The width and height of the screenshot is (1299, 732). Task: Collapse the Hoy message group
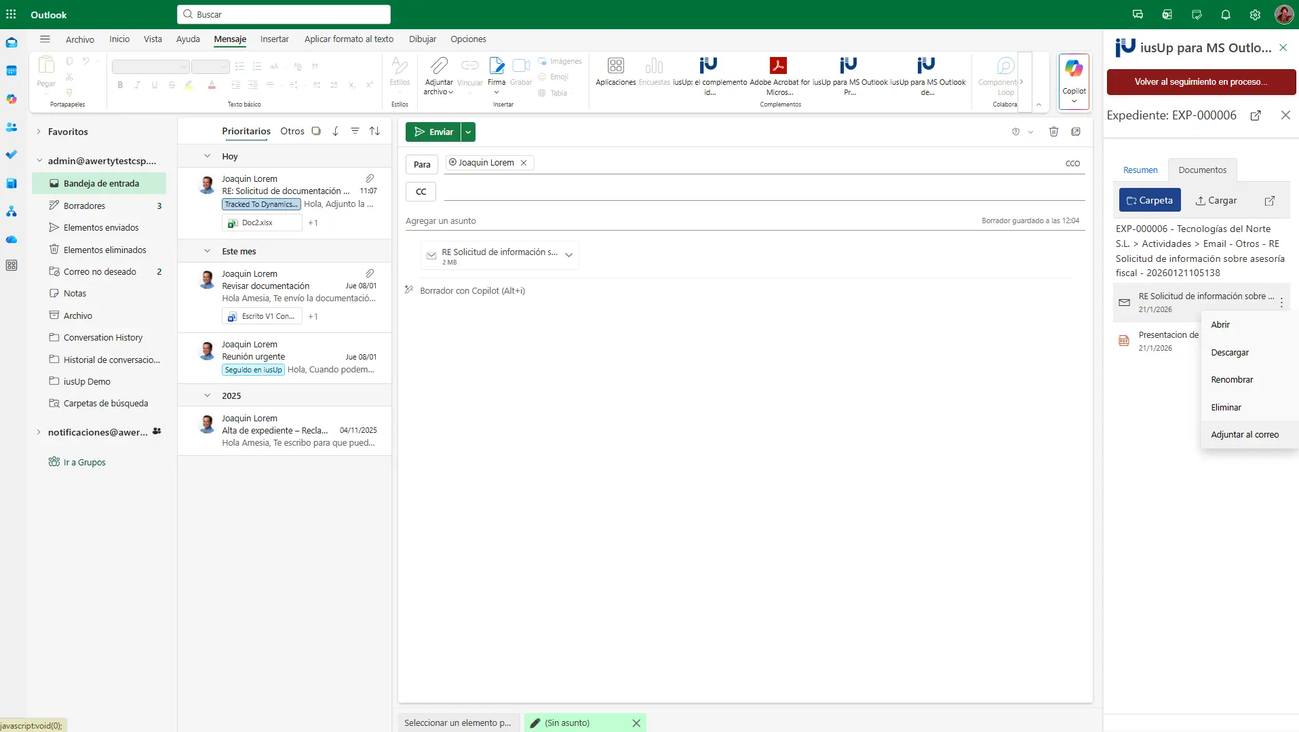(207, 156)
